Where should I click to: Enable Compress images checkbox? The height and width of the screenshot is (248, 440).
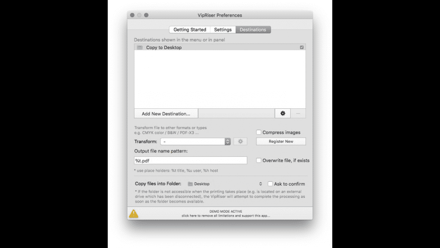click(x=259, y=132)
